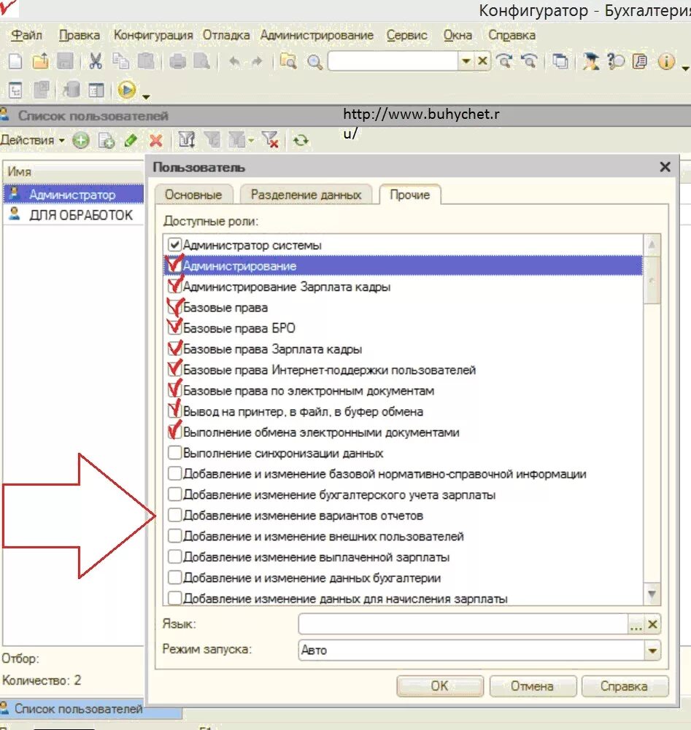Click the Redo arrow icon
Screen dimensions: 691x730
point(256,61)
